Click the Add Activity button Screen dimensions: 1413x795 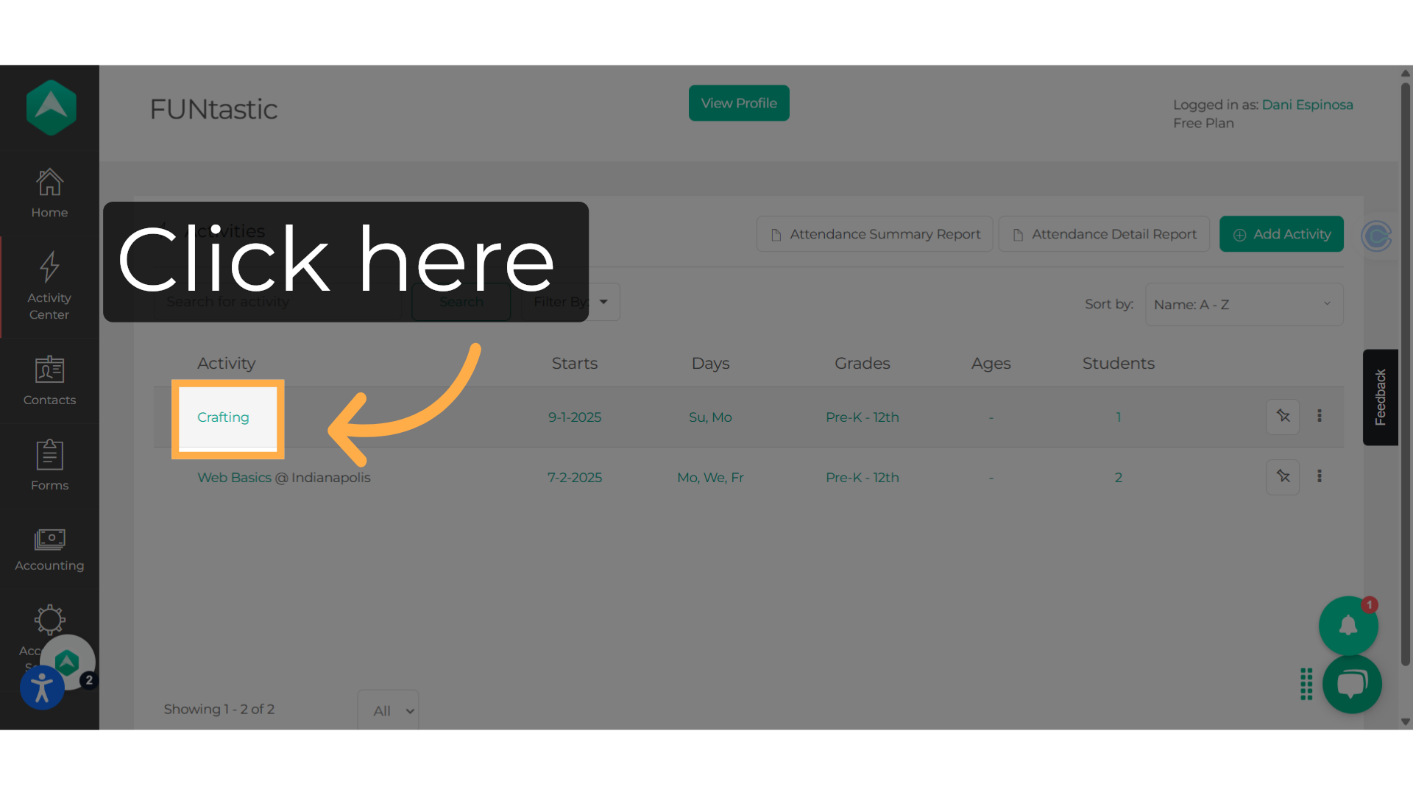pos(1281,233)
